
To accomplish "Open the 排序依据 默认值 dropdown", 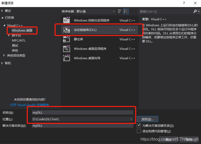I will pyautogui.click(x=96, y=11).
